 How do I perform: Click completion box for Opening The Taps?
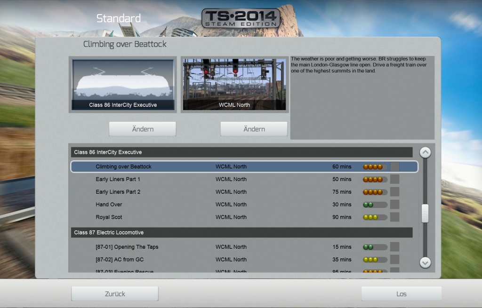[395, 247]
